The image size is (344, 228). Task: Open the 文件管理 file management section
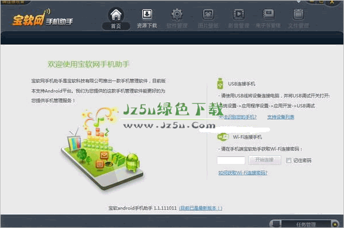298,18
